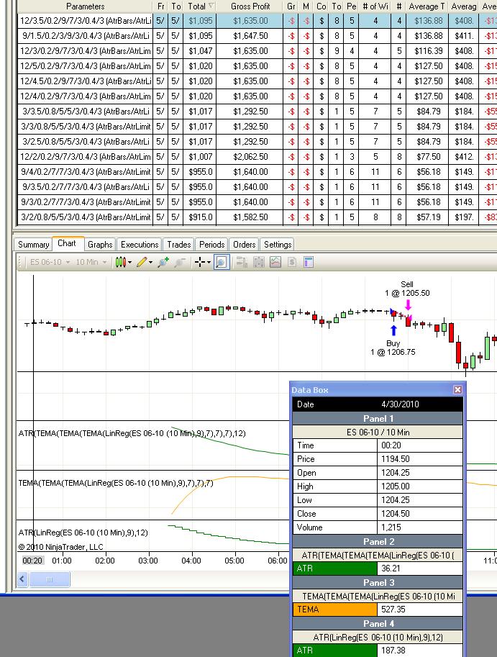The height and width of the screenshot is (657, 497).
Task: Click the zoom in magnifier icon
Action: coord(163,263)
